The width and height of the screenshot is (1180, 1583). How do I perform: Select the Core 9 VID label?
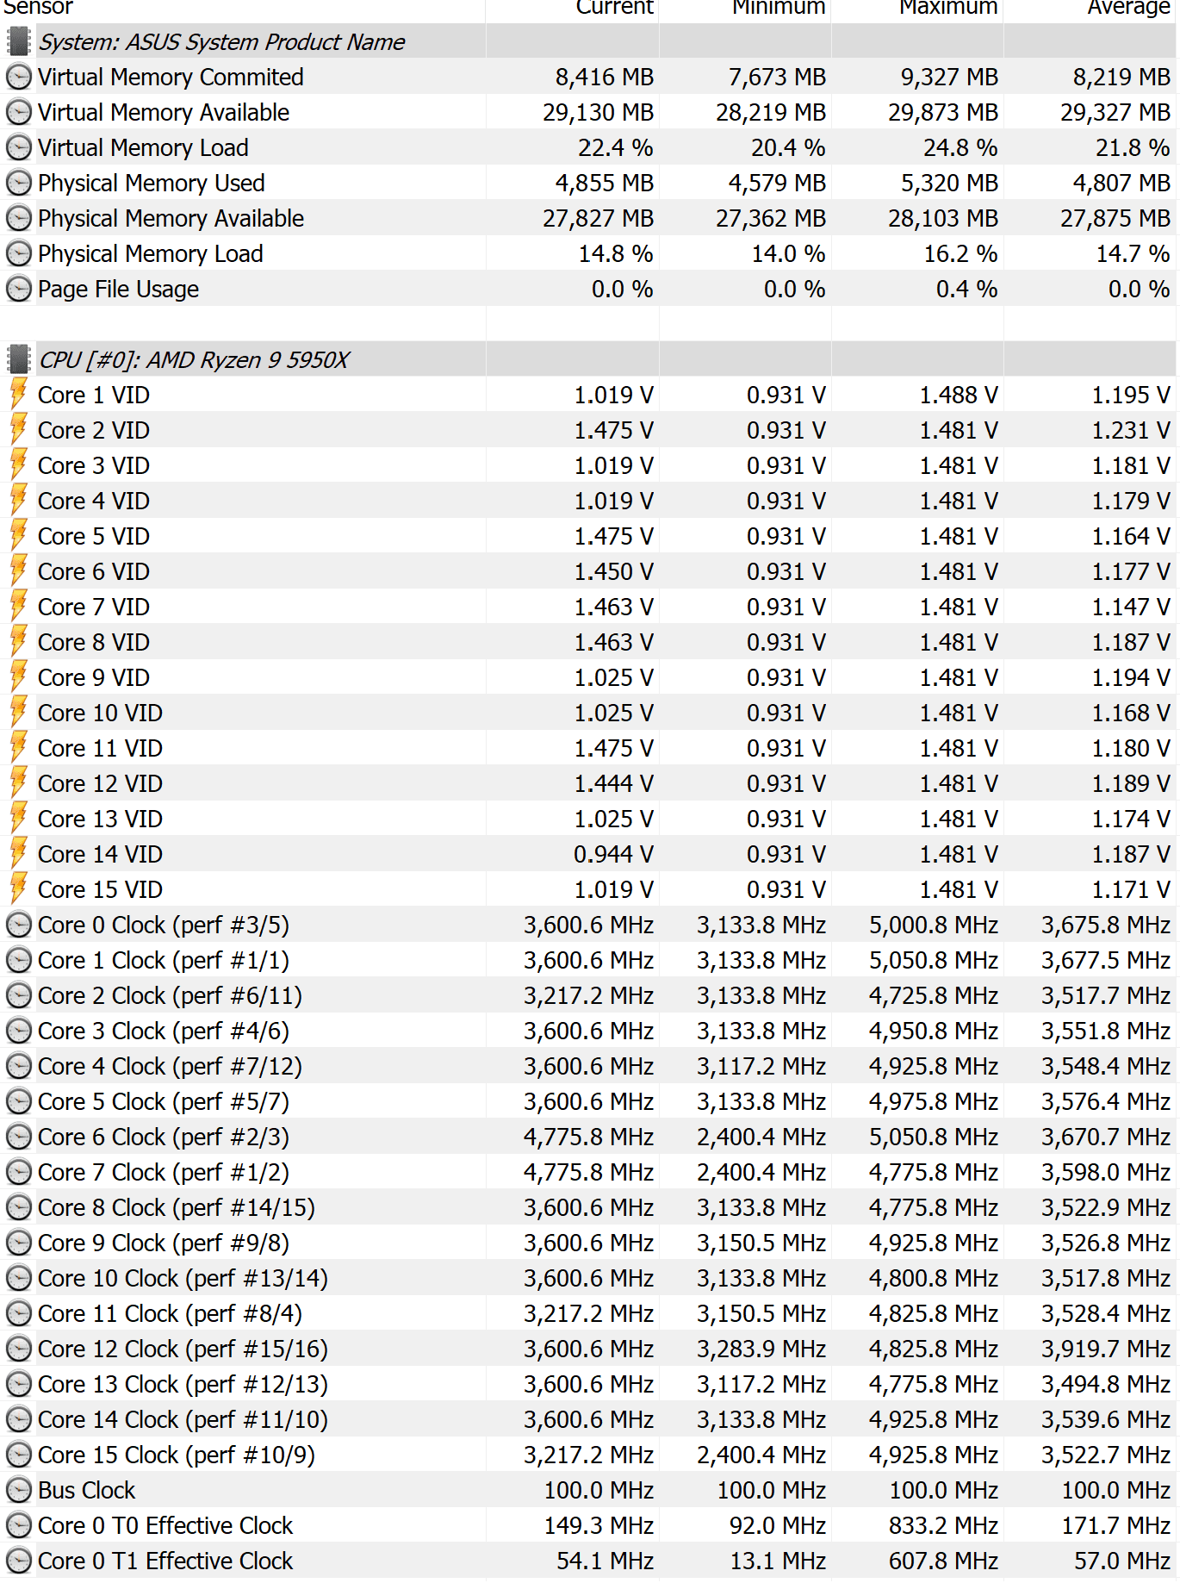pos(94,677)
